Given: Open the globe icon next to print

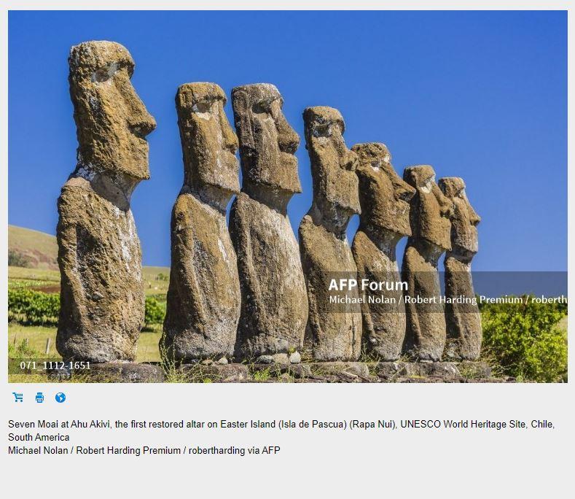Looking at the screenshot, I should coord(60,398).
